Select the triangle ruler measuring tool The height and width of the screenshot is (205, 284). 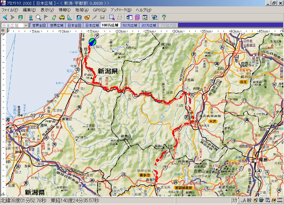(69, 17)
